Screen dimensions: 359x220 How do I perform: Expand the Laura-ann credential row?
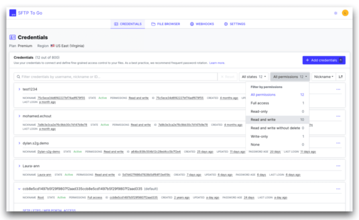pyautogui.click(x=19, y=166)
